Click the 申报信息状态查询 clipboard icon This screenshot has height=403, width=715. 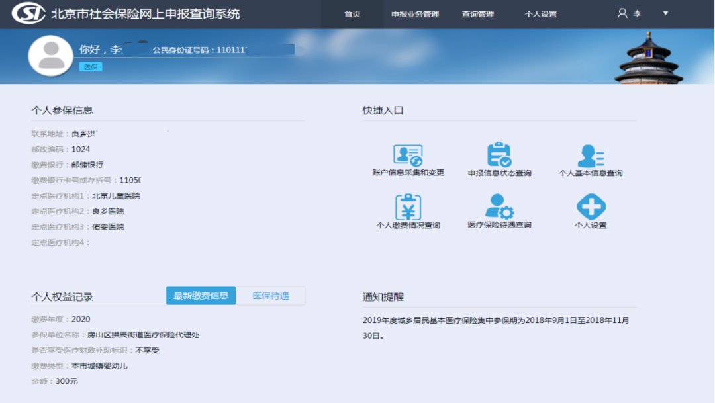(x=499, y=155)
